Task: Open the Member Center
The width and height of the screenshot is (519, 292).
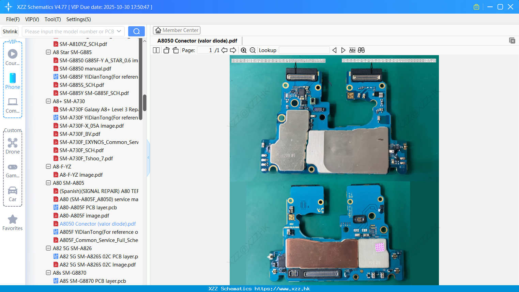Action: [x=177, y=30]
